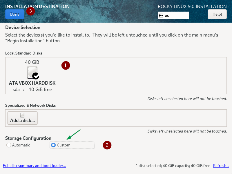Select the ATA VBOX HARDDISK disk icon

32,72
